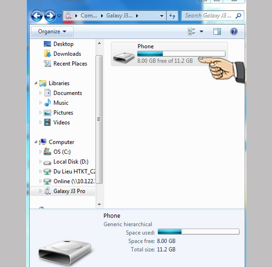Select the Documents library
This screenshot has width=272, height=267.
coord(67,93)
